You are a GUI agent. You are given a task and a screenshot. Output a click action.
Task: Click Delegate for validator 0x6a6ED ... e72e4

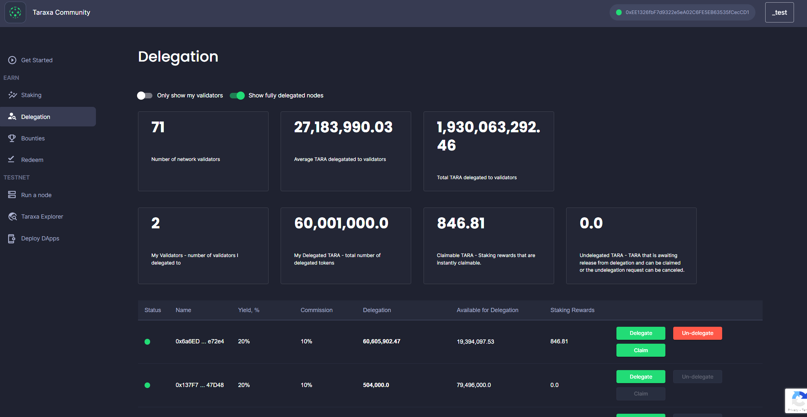(641, 333)
